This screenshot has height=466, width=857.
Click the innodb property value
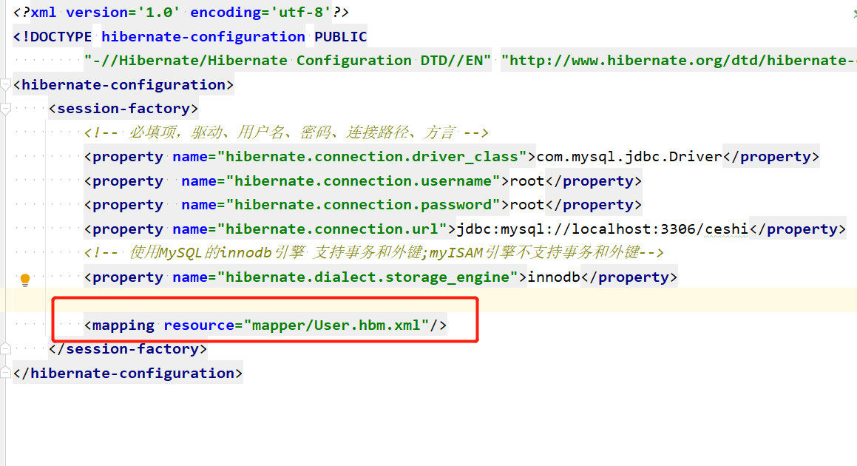[554, 277]
